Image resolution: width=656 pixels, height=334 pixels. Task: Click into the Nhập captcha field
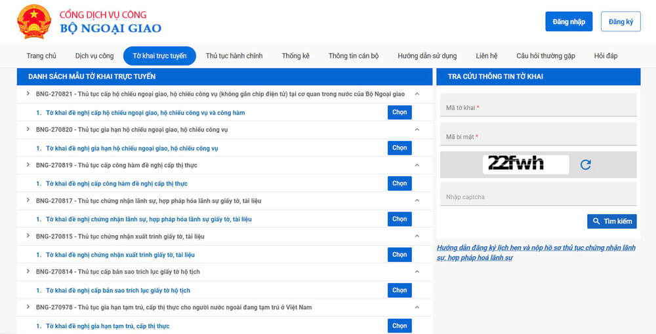tap(538, 196)
